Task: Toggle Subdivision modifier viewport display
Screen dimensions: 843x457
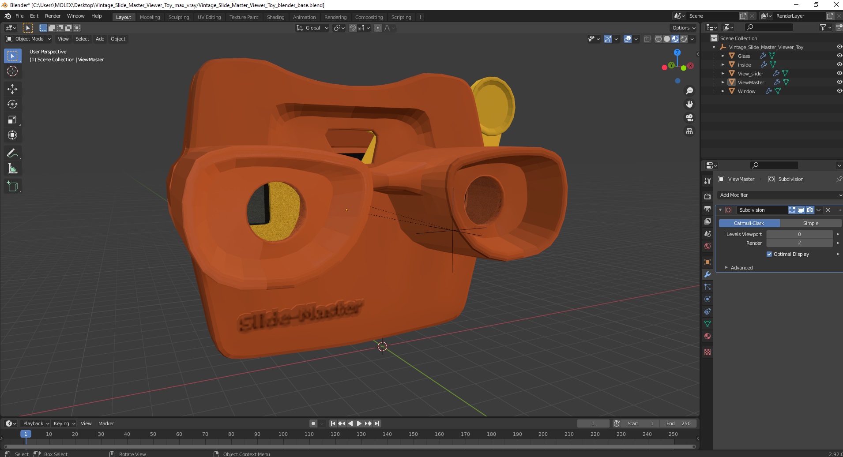Action: [801, 210]
